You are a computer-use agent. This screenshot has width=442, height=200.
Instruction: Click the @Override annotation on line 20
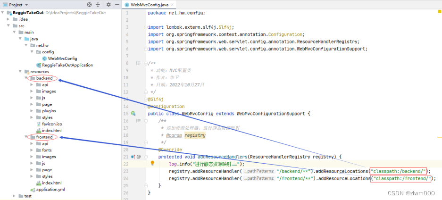coord(170,150)
